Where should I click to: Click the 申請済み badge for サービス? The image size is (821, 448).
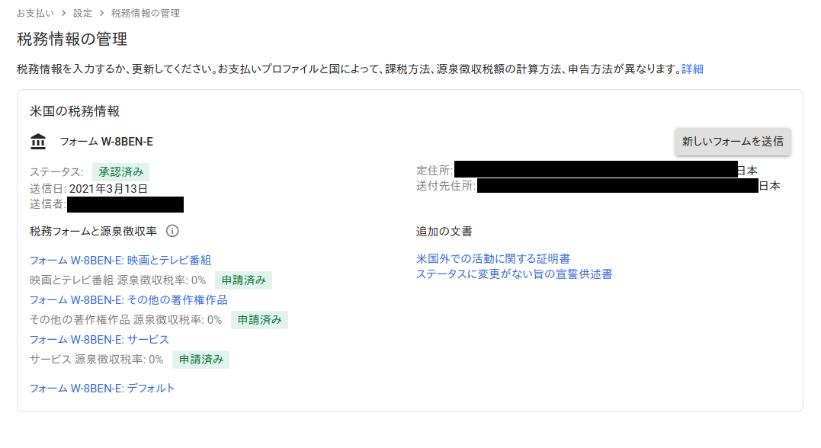click(200, 360)
